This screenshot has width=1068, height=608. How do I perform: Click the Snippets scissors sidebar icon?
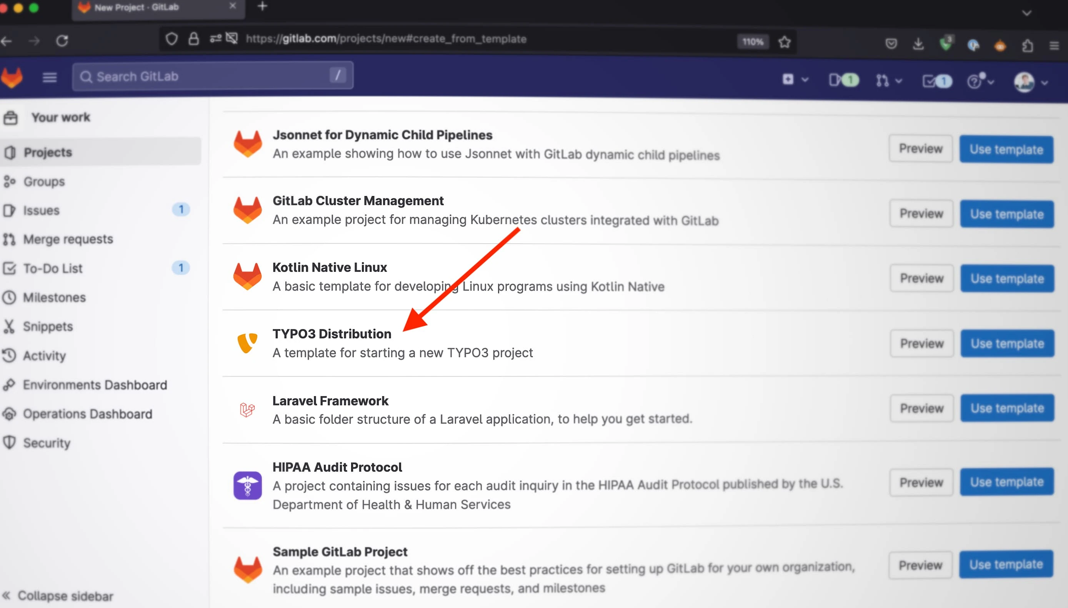pos(9,327)
